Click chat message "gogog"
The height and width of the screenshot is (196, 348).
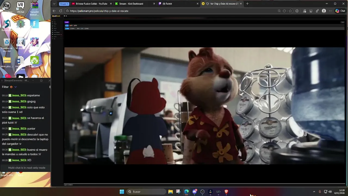click(x=31, y=102)
